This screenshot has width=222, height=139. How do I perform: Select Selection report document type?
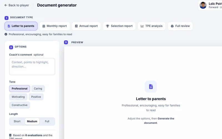pos(119,26)
